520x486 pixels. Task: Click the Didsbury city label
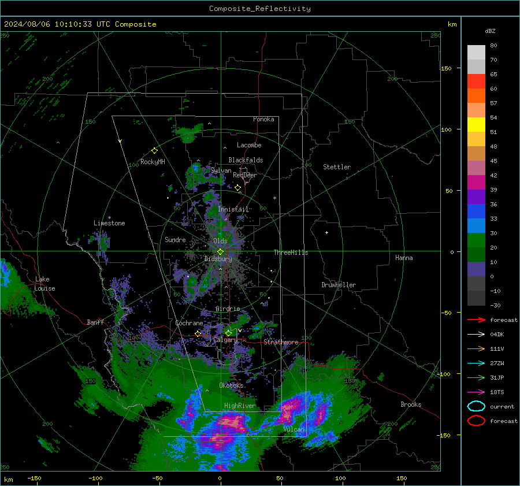click(218, 259)
